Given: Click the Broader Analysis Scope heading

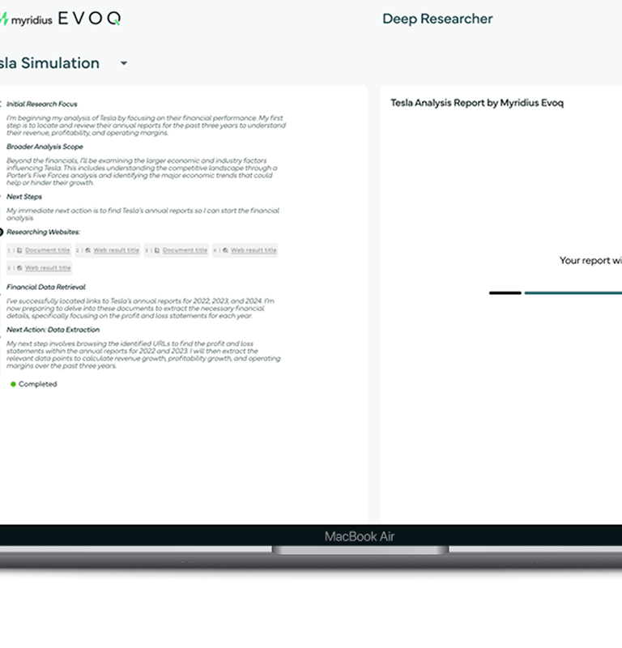Looking at the screenshot, I should (45, 147).
